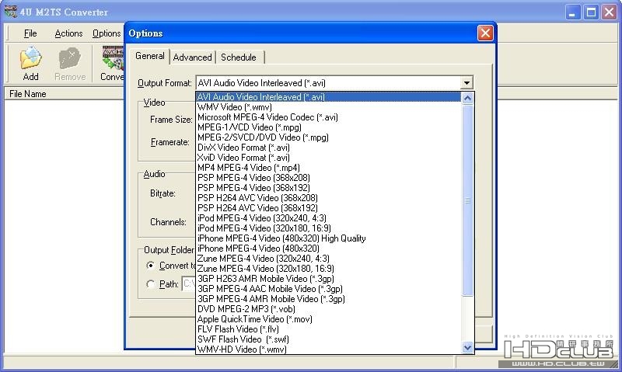Screen dimensions: 622x372
Task: Switch to the General tab
Action: [149, 56]
